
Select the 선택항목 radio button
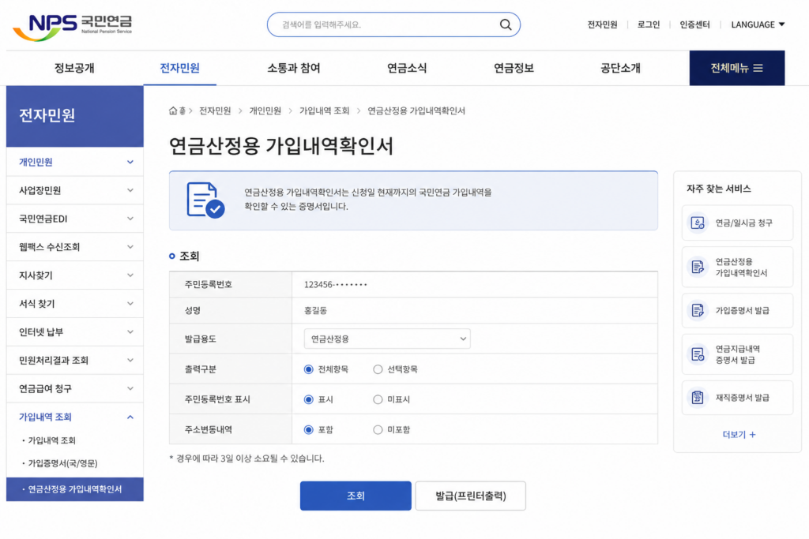coord(378,369)
